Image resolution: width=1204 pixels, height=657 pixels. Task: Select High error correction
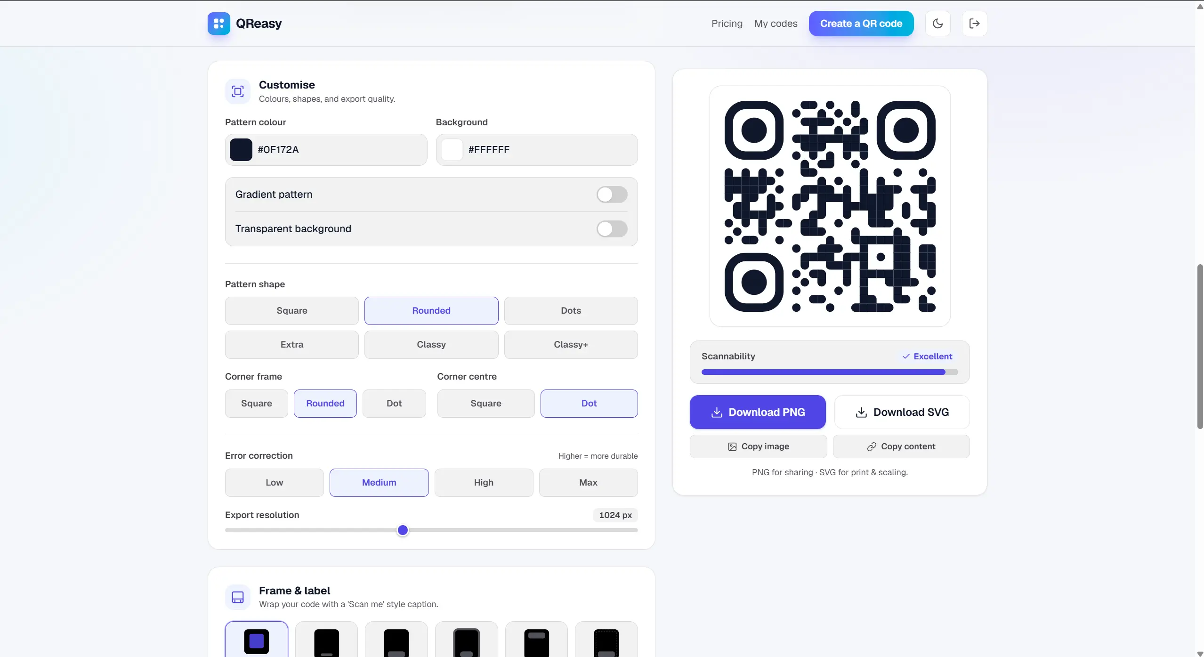[x=484, y=483]
